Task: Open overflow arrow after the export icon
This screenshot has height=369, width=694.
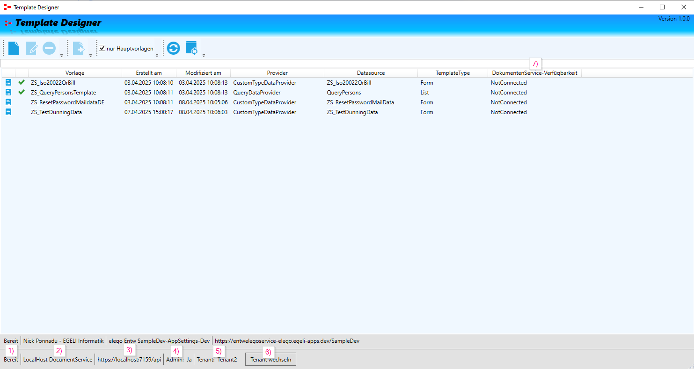Action: click(90, 56)
